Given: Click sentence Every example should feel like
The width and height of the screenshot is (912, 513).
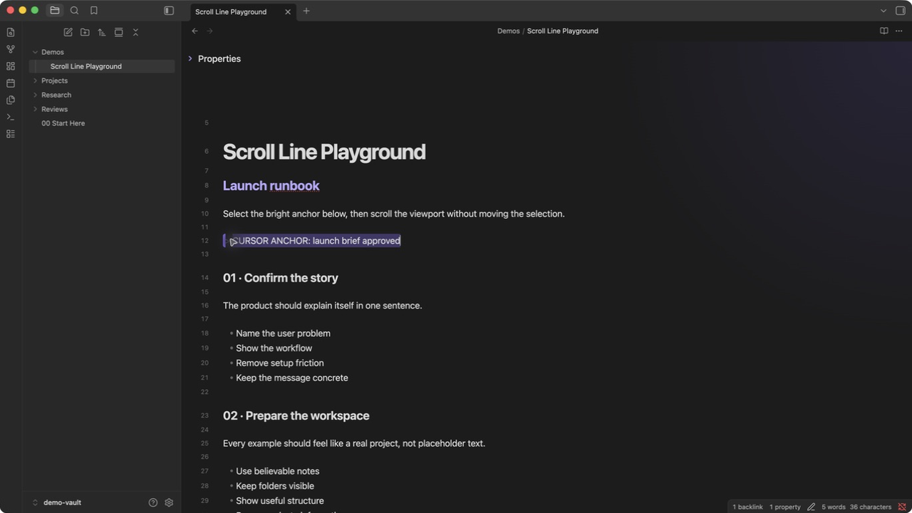Looking at the screenshot, I should click(354, 443).
